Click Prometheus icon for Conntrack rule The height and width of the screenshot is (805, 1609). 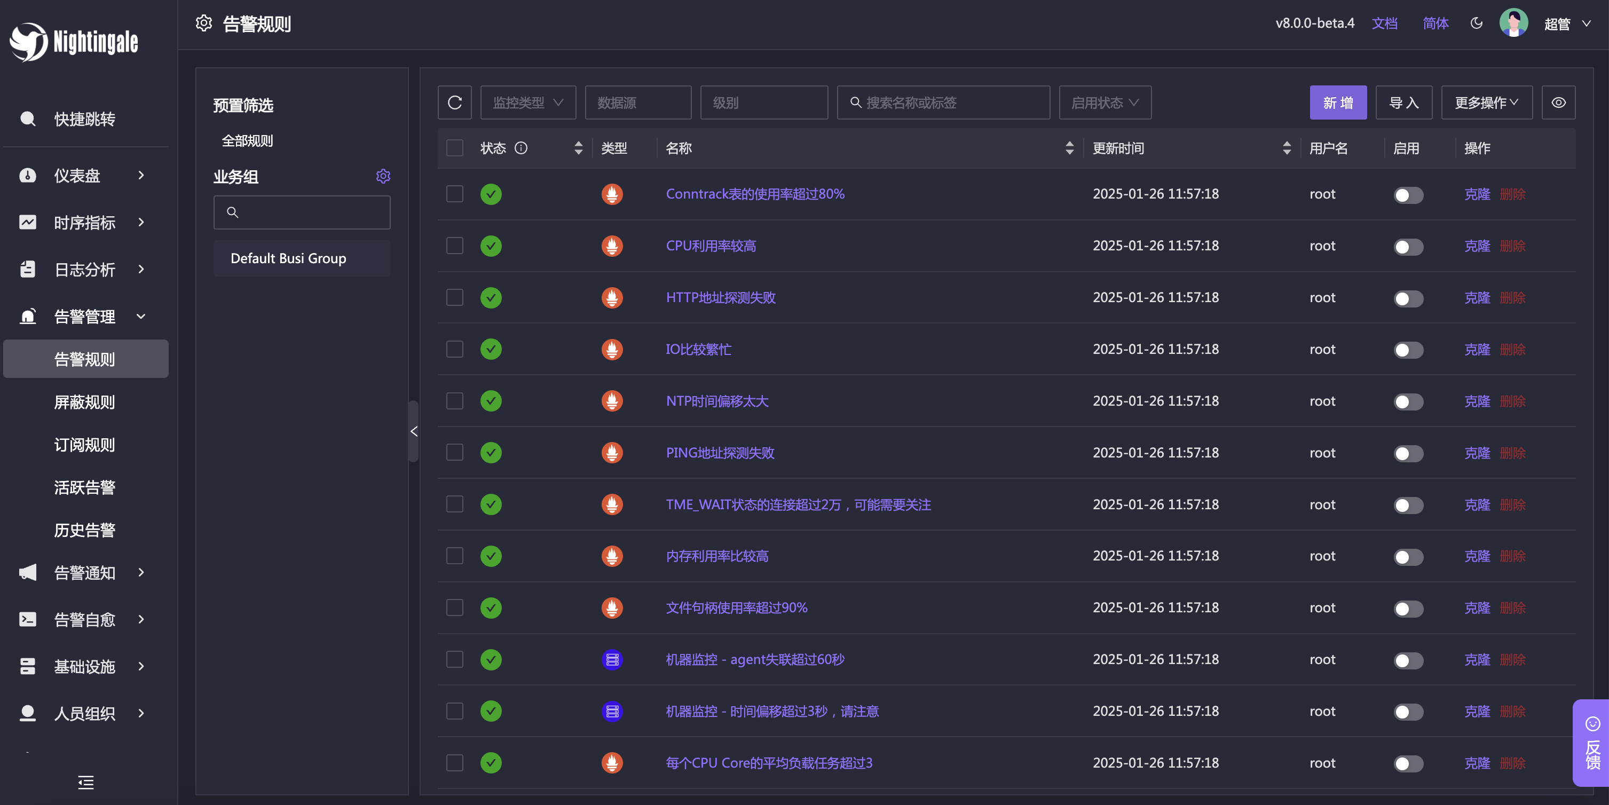(612, 194)
